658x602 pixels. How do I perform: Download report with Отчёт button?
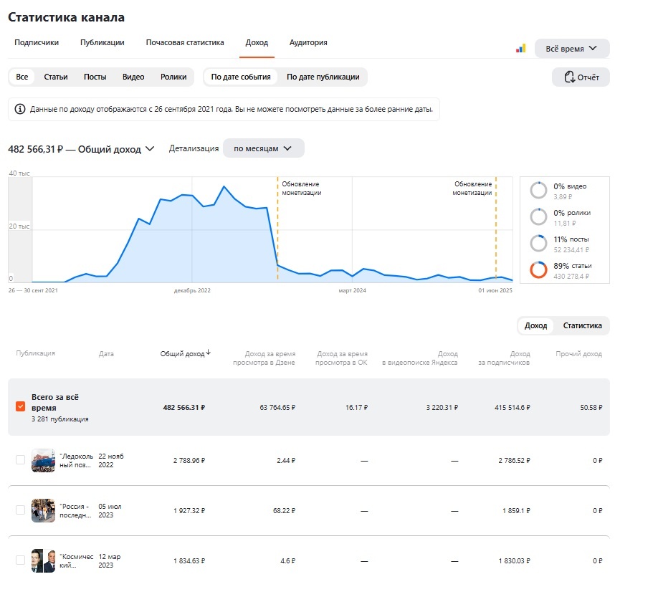pyautogui.click(x=581, y=77)
